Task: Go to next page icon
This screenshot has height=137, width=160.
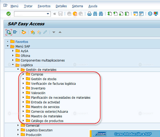Action: tap(121, 14)
